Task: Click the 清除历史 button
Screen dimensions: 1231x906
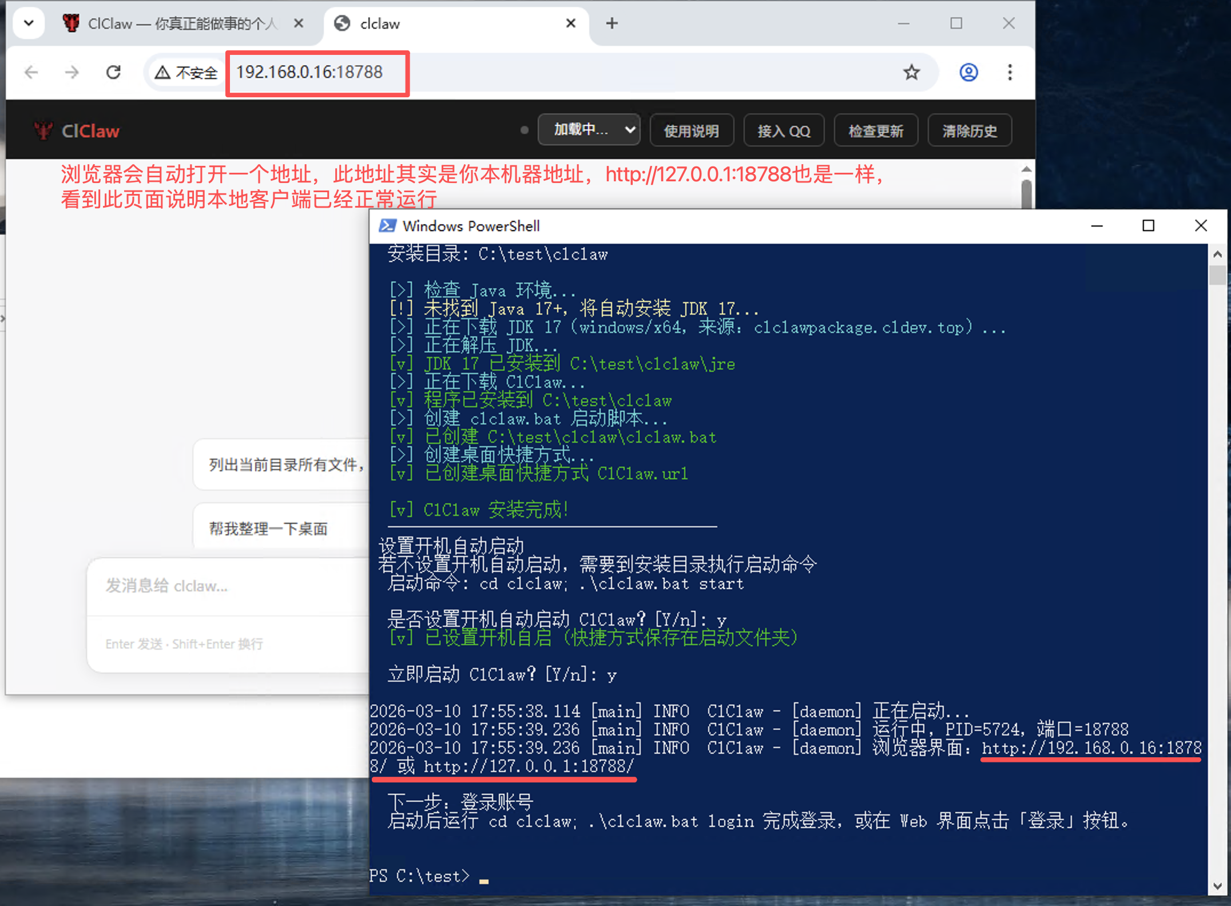Action: (969, 131)
